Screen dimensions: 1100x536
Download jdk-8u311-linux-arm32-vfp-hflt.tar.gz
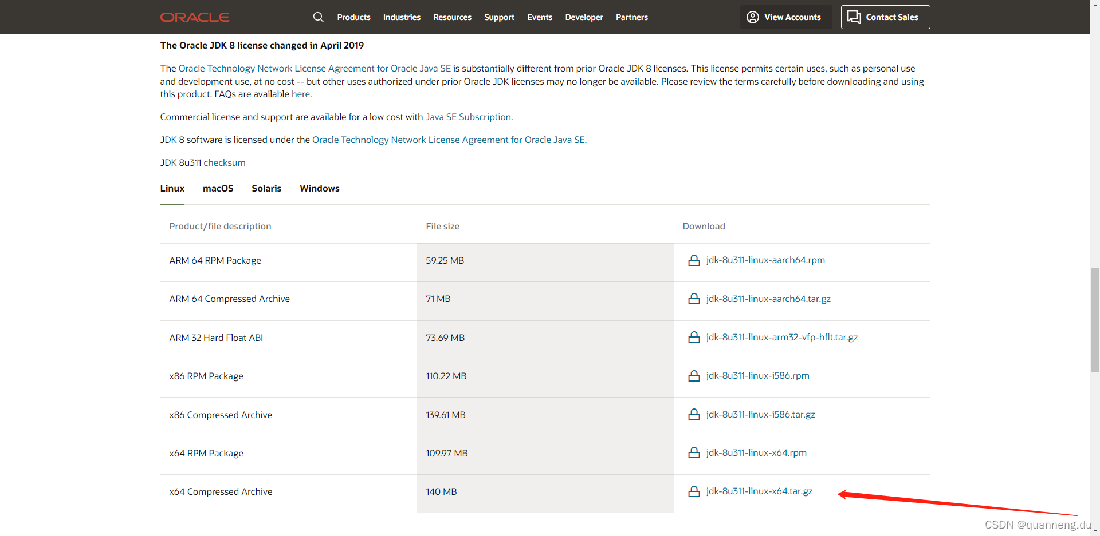(x=782, y=338)
